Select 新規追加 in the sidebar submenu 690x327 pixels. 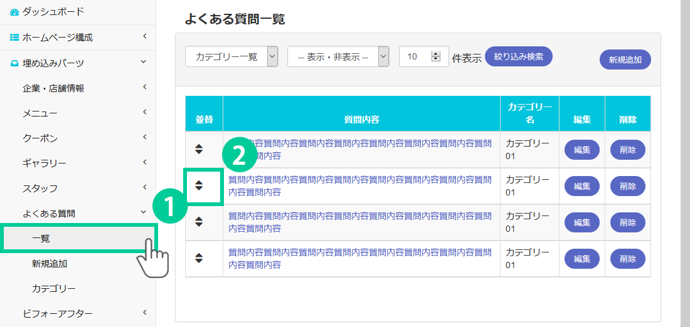click(x=50, y=264)
